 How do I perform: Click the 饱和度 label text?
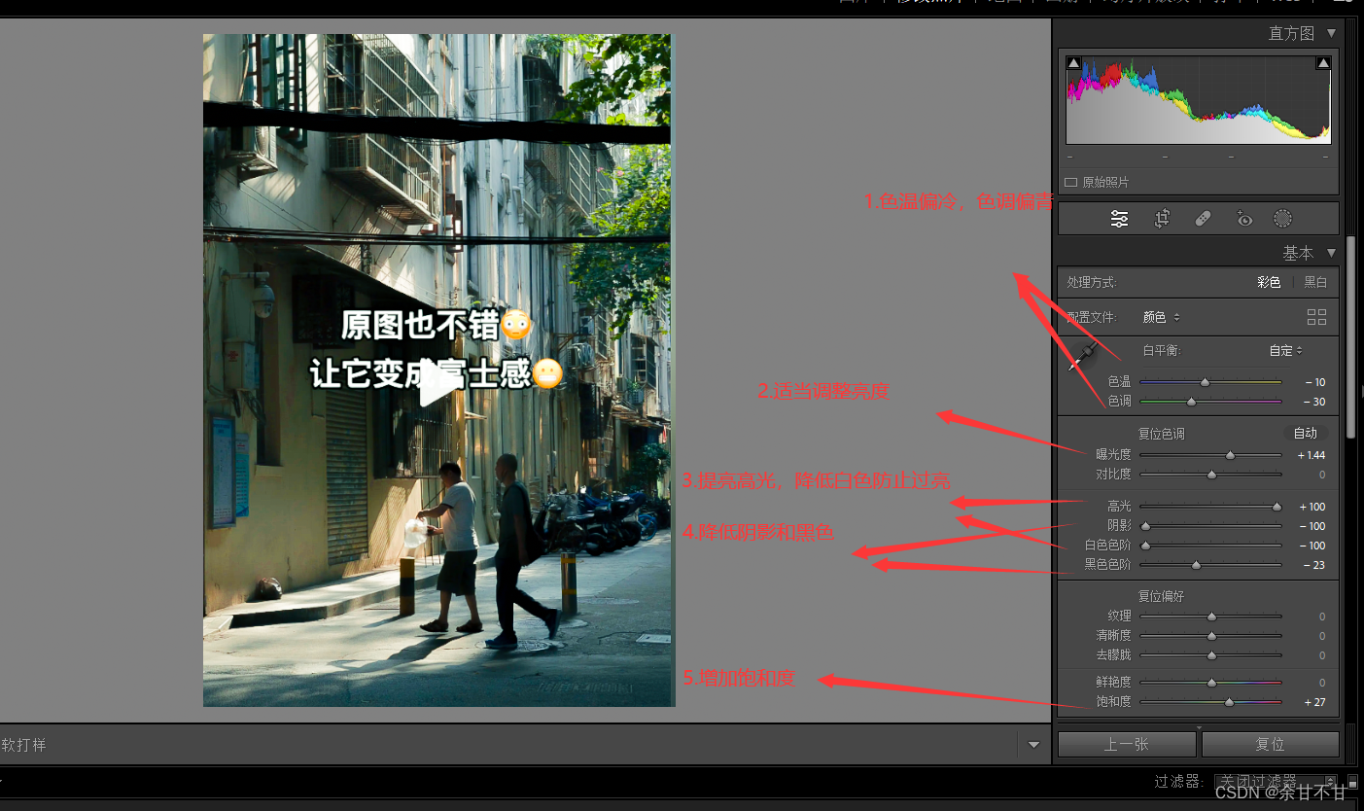coord(1113,702)
